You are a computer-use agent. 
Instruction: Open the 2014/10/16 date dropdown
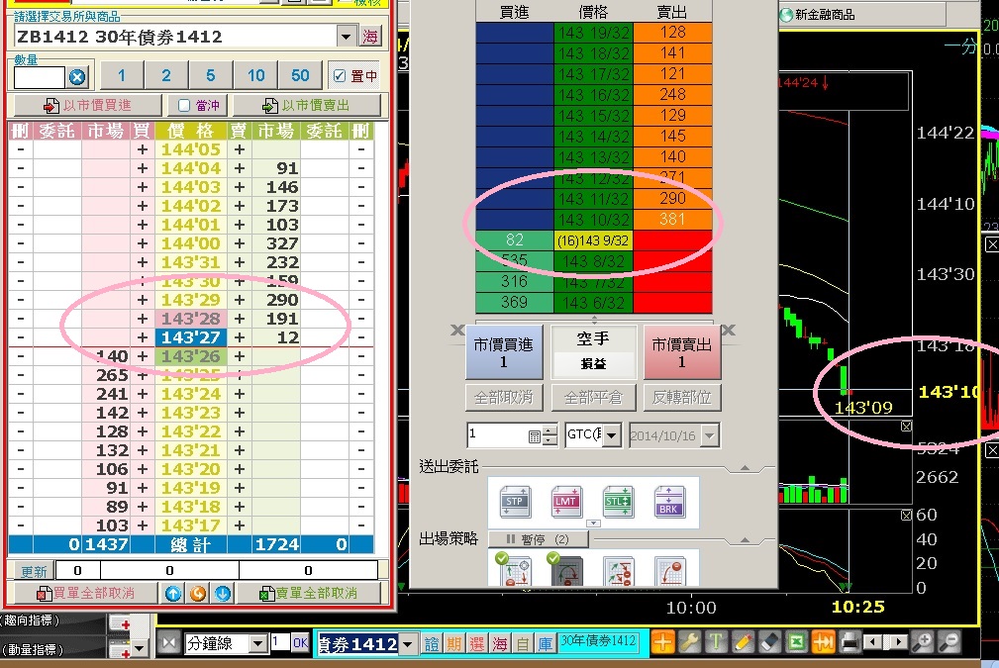710,436
